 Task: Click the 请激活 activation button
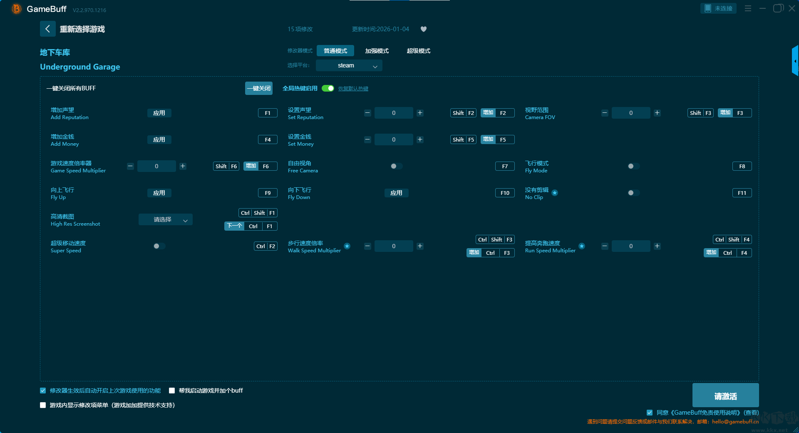click(x=725, y=396)
